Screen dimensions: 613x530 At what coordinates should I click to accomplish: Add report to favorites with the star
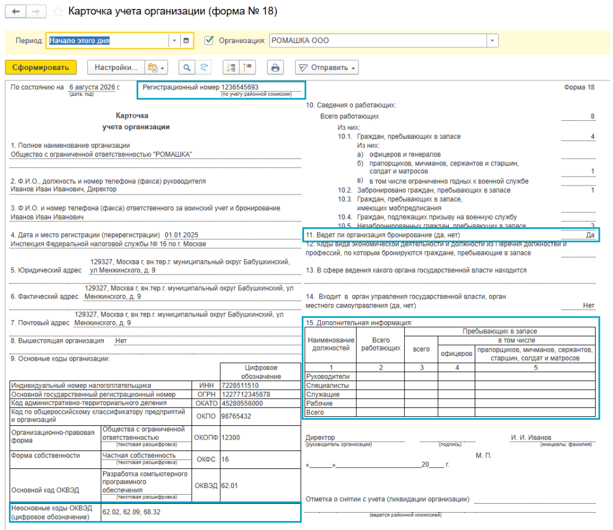[x=58, y=11]
